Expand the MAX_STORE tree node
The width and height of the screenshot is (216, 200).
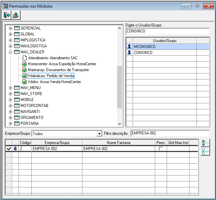[10, 94]
